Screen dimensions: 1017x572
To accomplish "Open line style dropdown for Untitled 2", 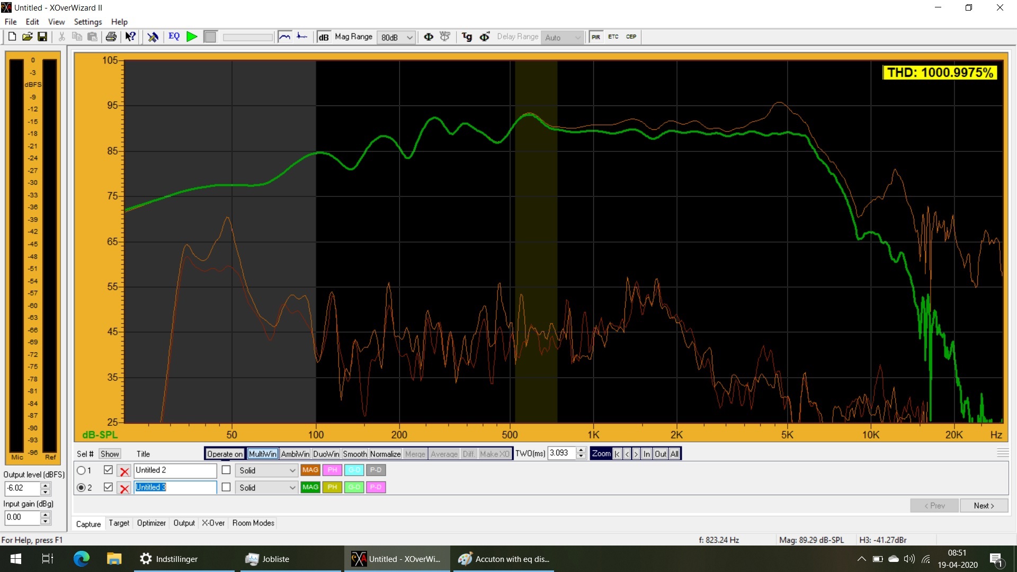I will tap(267, 470).
